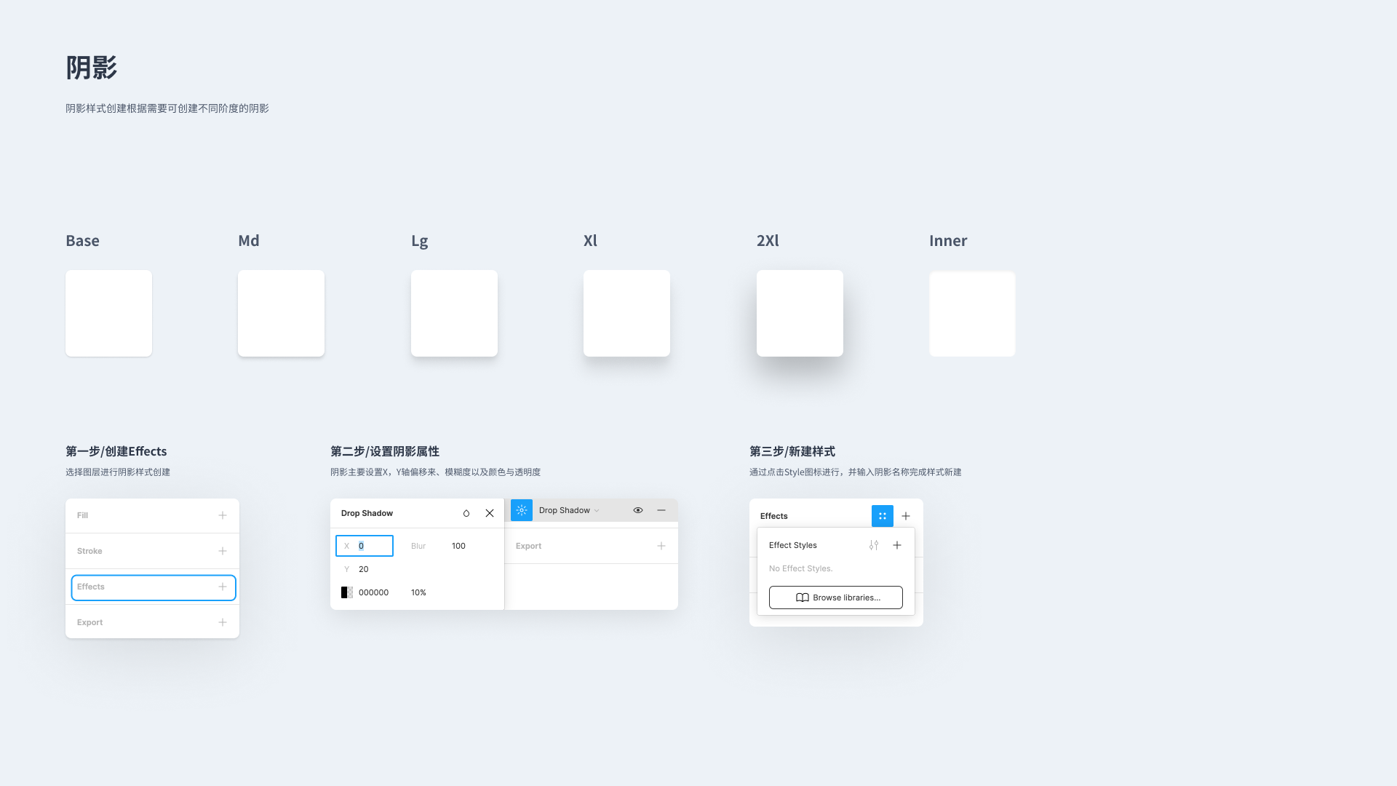Enable Effects layer by clicking plus
The height and width of the screenshot is (786, 1397).
point(222,587)
